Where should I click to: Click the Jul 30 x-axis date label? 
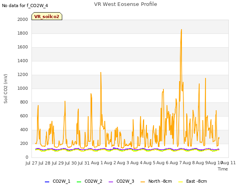tap(71, 163)
